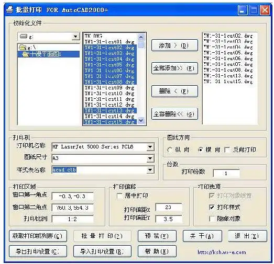The width and height of the screenshot is (274, 264).
Task: Toggle 打印对象线宽 checkbox
Action: click(x=212, y=196)
